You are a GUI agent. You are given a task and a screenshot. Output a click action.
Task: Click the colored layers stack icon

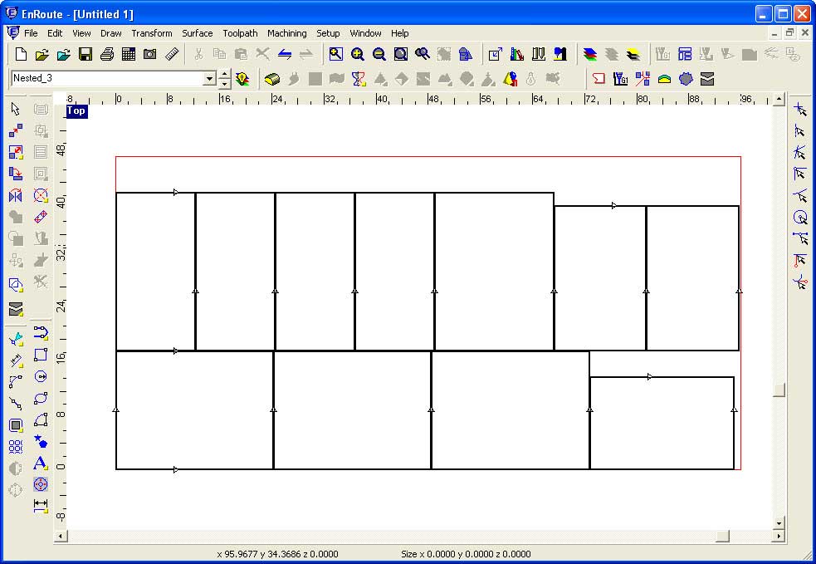pyautogui.click(x=589, y=54)
